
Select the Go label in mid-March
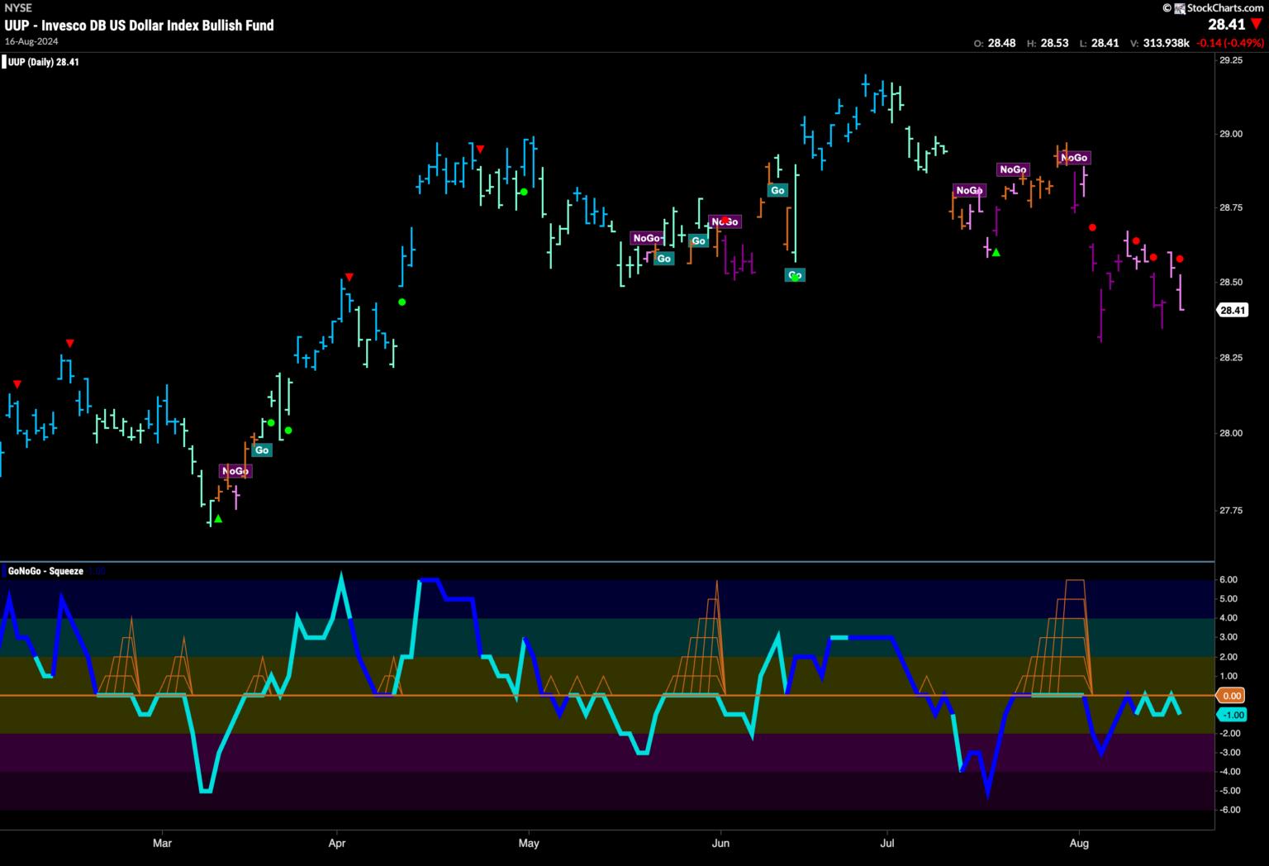click(262, 450)
